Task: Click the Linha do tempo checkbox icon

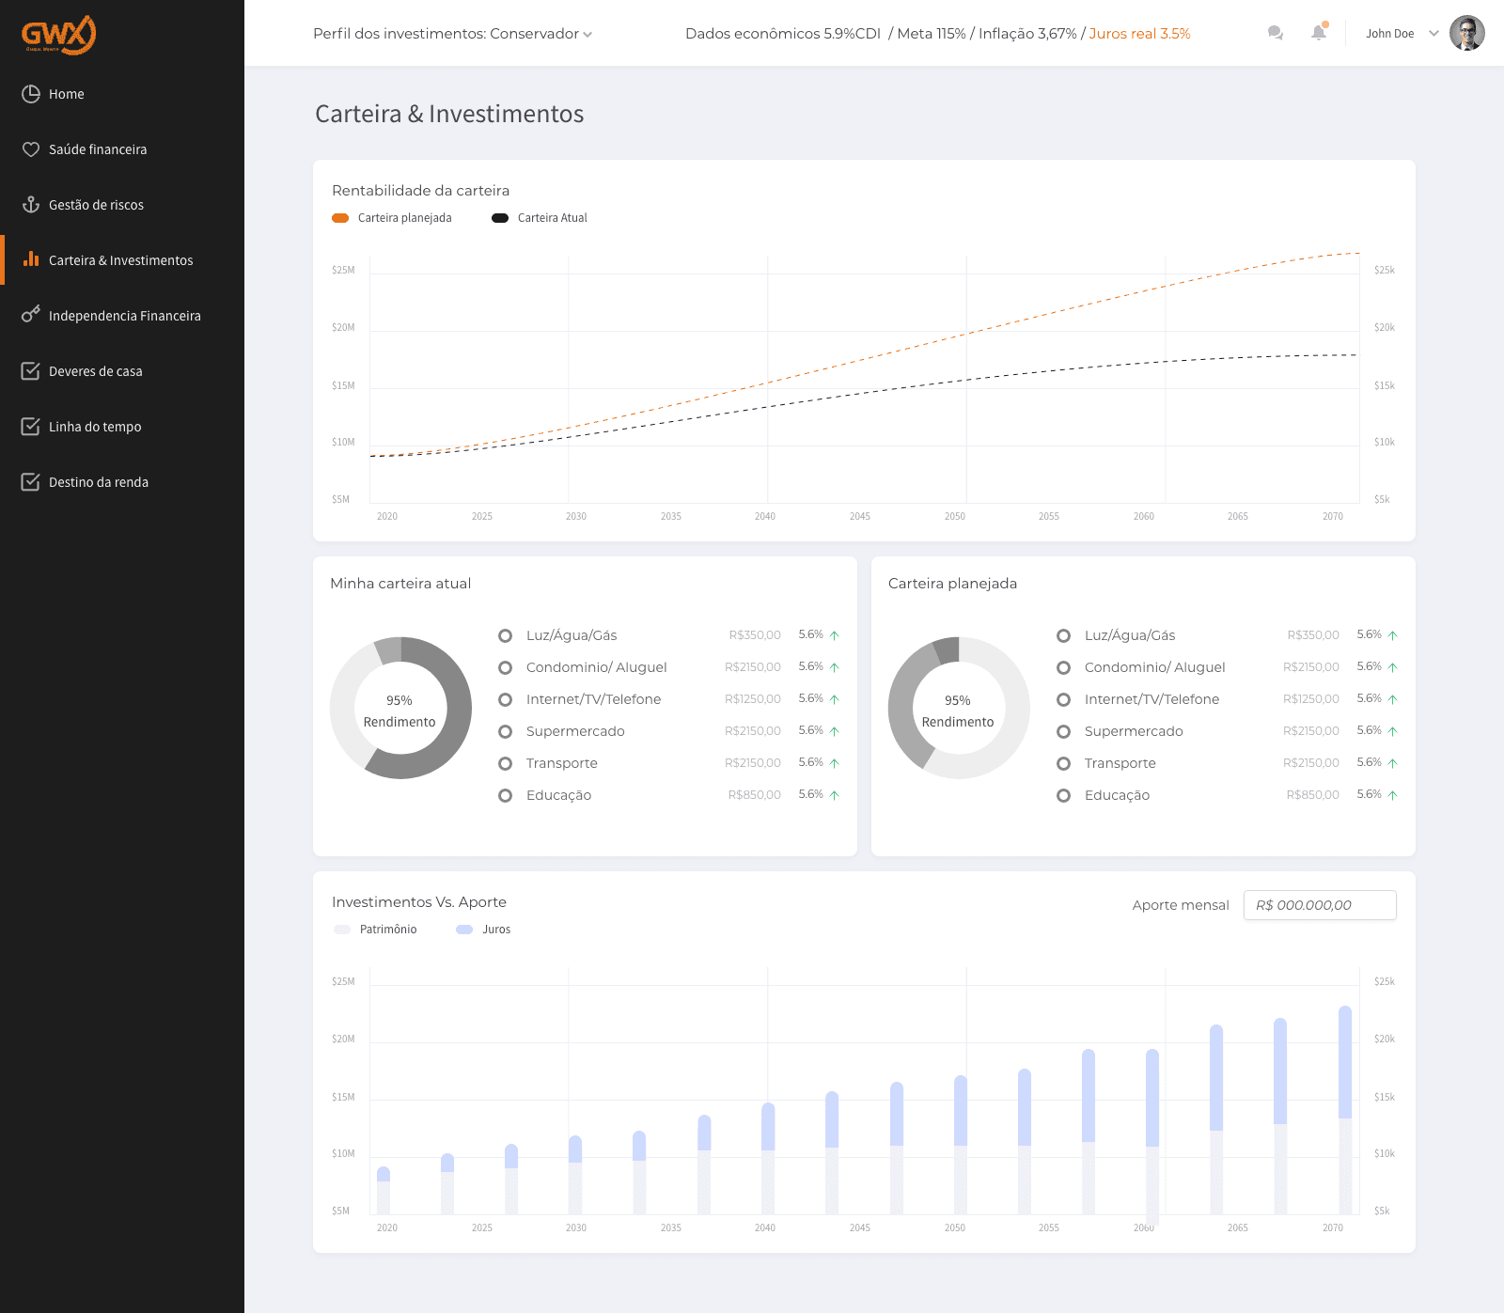Action: pos(31,426)
